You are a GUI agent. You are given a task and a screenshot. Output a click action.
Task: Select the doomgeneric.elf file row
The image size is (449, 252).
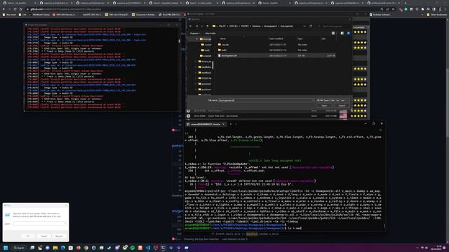coord(276,55)
